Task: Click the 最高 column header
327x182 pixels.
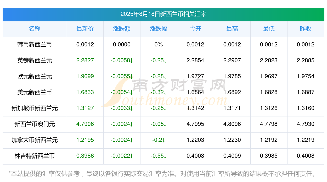Action: pyautogui.click(x=232, y=29)
